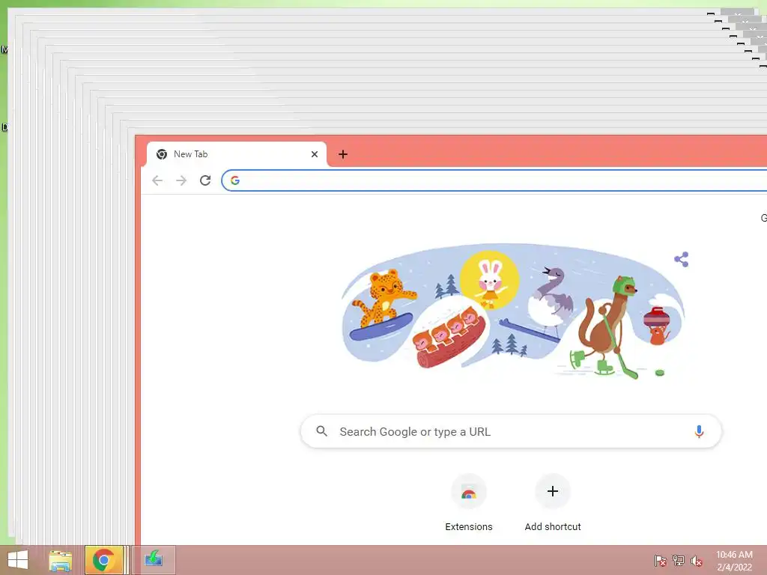Viewport: 767px width, 575px height.
Task: Focus the Chrome address bar
Action: (x=494, y=180)
